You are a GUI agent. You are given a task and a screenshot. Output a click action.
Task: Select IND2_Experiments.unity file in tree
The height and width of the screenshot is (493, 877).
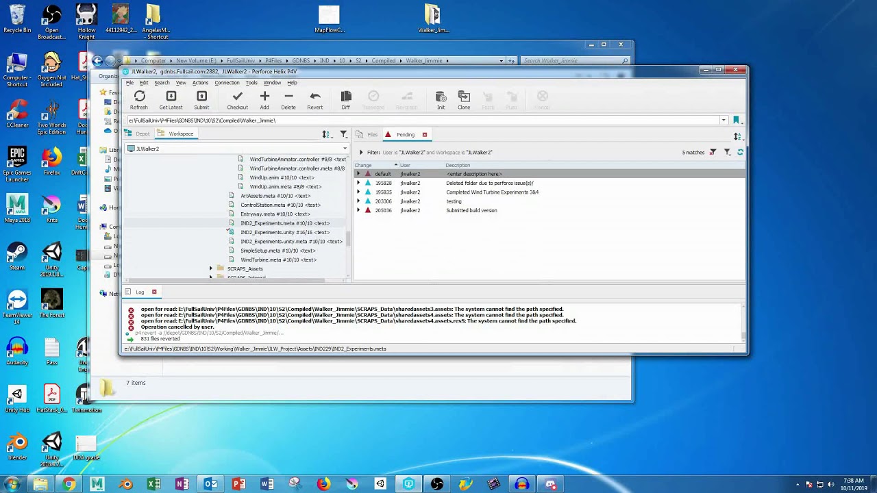(285, 232)
